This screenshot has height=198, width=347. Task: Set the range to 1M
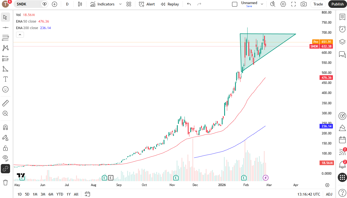pyautogui.click(x=35, y=194)
